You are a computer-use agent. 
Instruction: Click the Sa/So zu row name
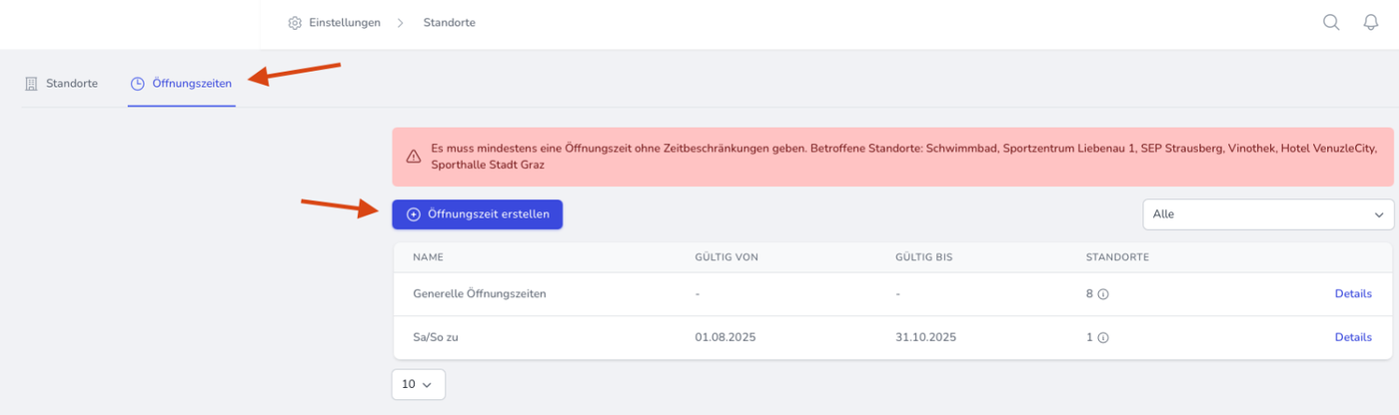tap(435, 338)
